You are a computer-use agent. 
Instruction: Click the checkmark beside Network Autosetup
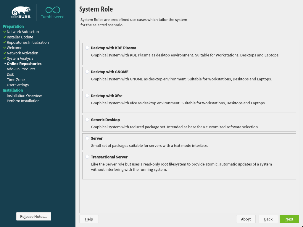(4, 32)
